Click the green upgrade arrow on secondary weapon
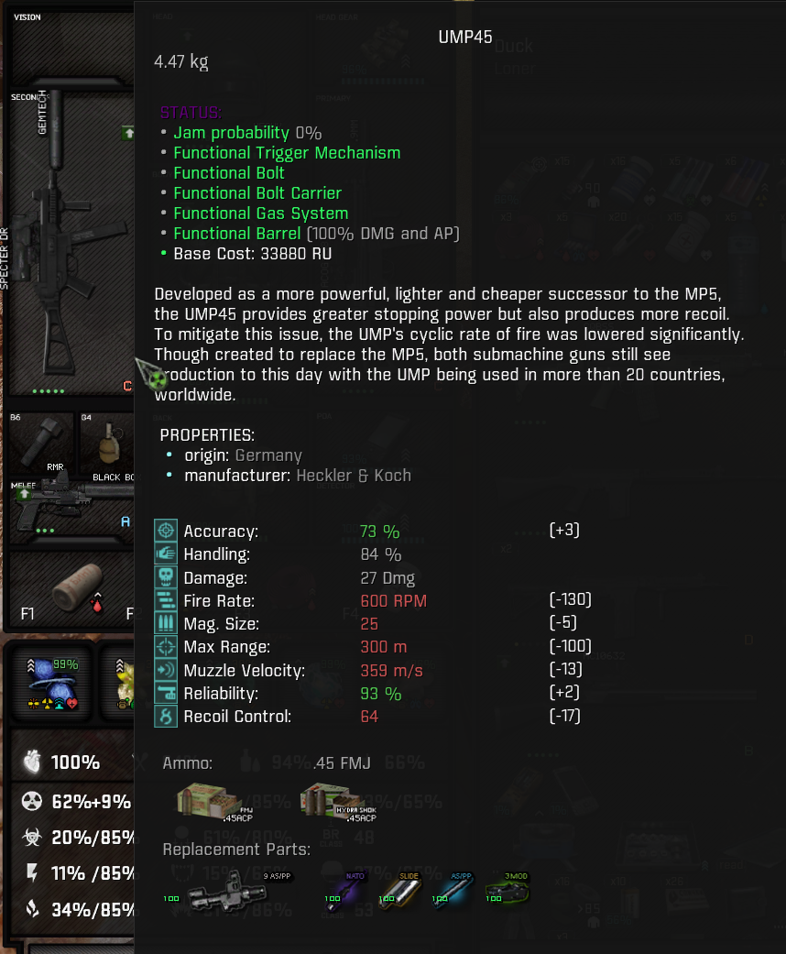 127,133
